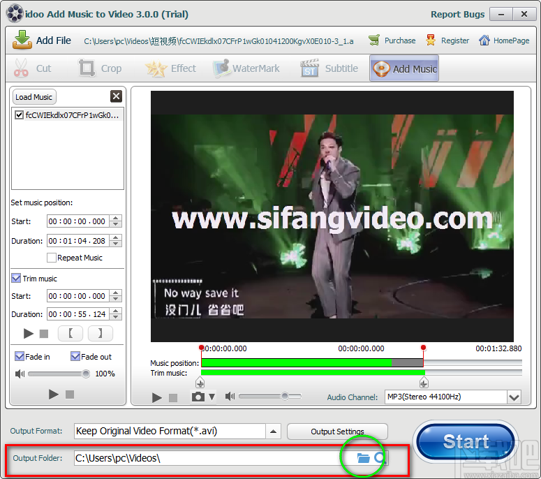Toggle the Fade out checkbox

click(75, 356)
